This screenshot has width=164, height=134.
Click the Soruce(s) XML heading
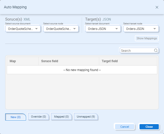tap(18, 19)
